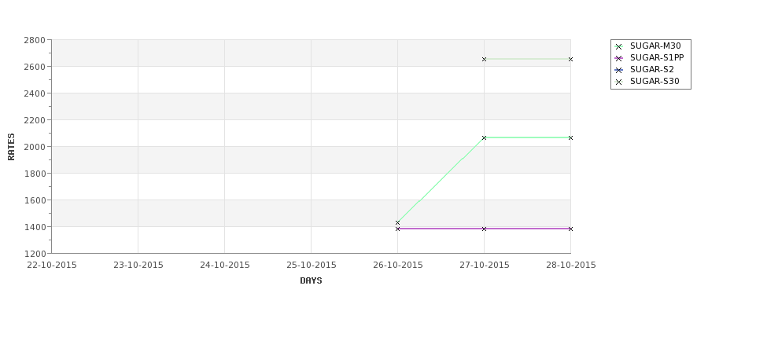Click the SUGAR-S30 legend marker icon
The height and width of the screenshot is (337, 767).
(618, 82)
